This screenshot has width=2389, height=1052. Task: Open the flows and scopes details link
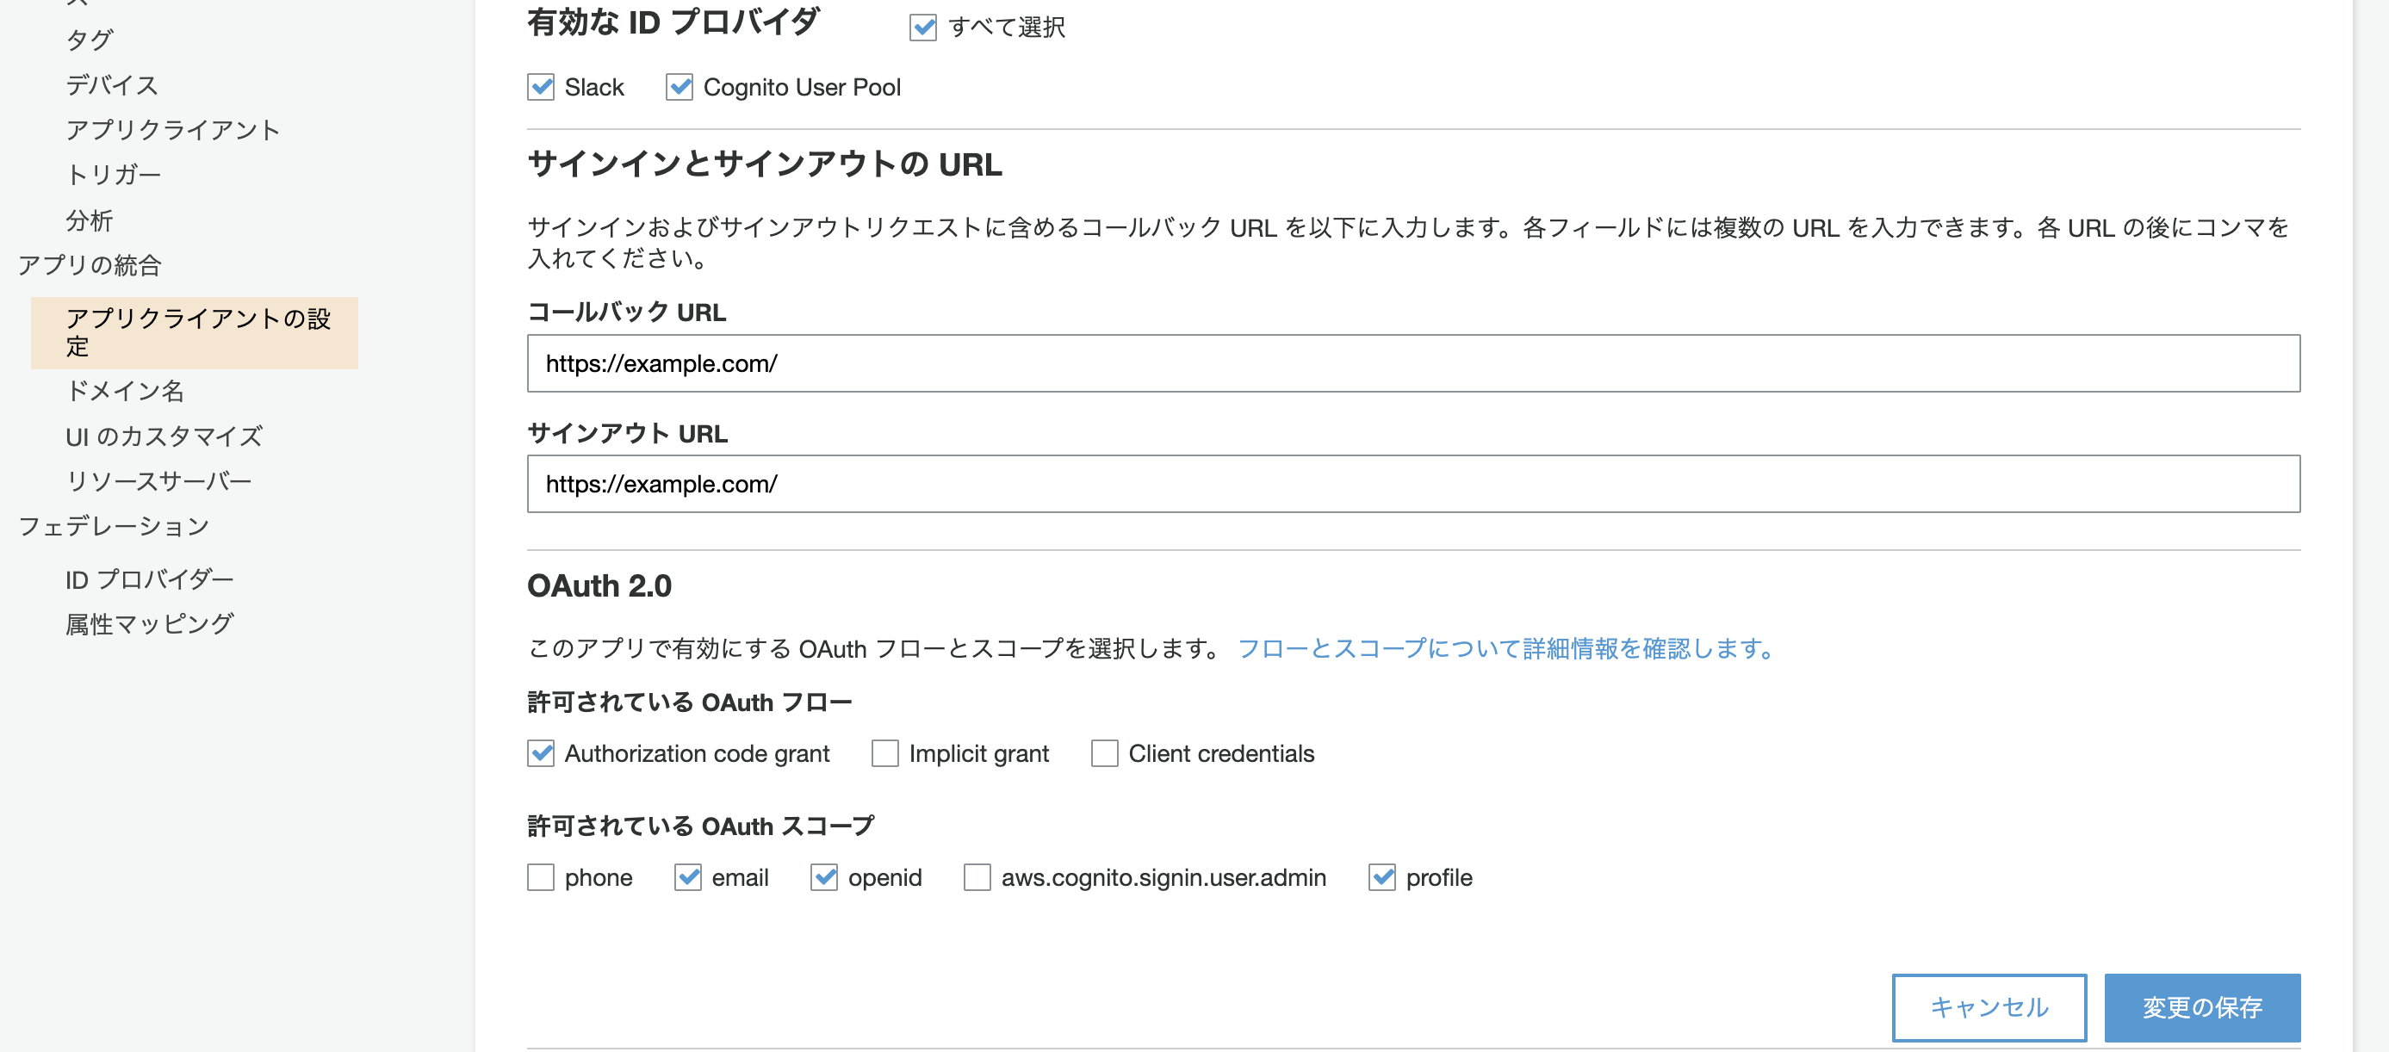click(x=1506, y=648)
